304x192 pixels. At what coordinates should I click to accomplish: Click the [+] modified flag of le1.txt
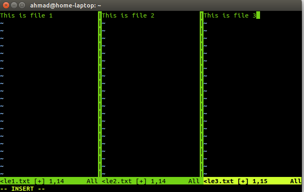coord(39,181)
